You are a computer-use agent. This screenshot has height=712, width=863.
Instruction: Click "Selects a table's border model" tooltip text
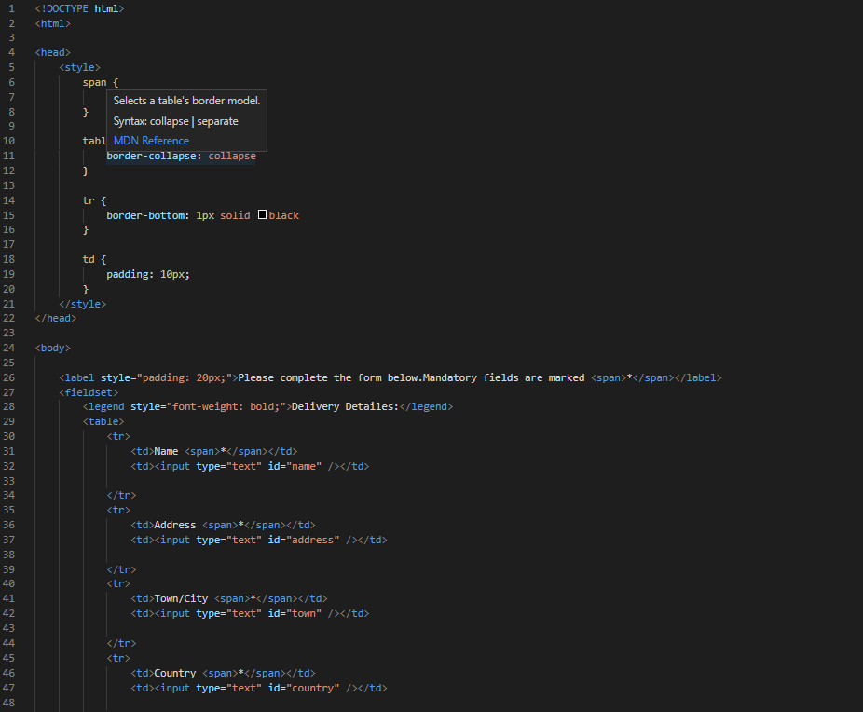[186, 101]
